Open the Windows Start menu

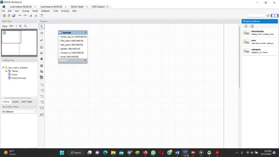tap(62, 153)
